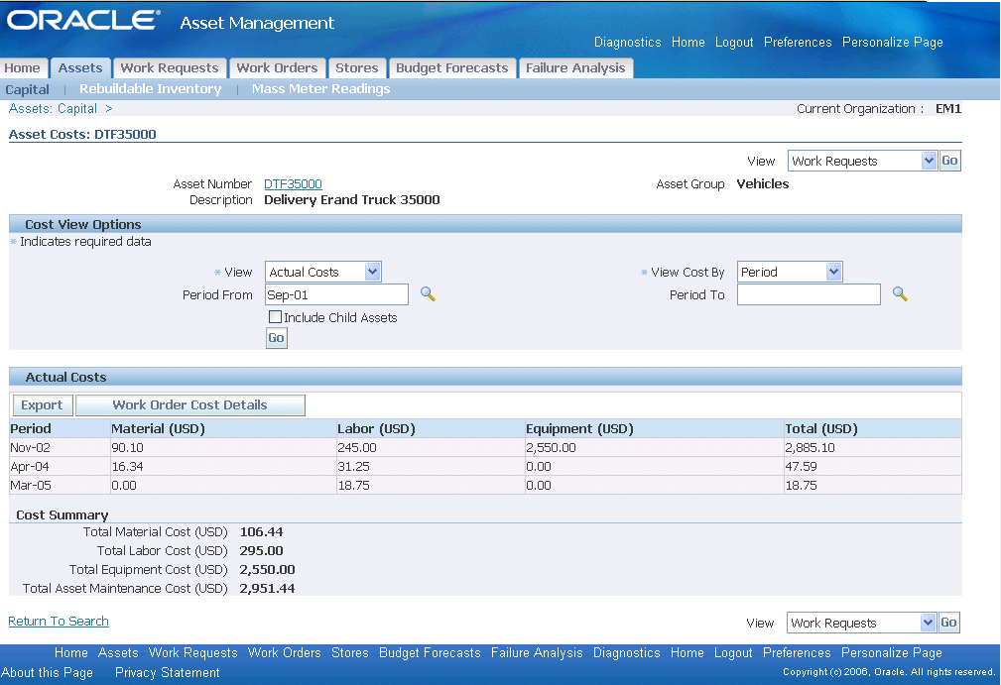Open Preferences in the top header

point(798,42)
